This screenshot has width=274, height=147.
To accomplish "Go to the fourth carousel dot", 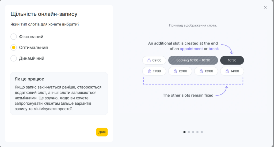I will [x=197, y=132].
